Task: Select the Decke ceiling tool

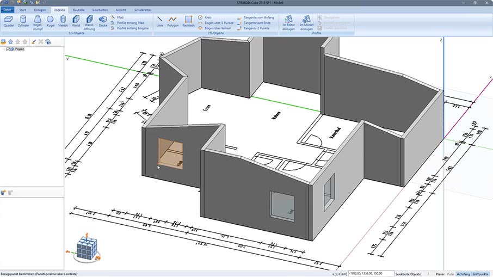Action: (x=103, y=21)
